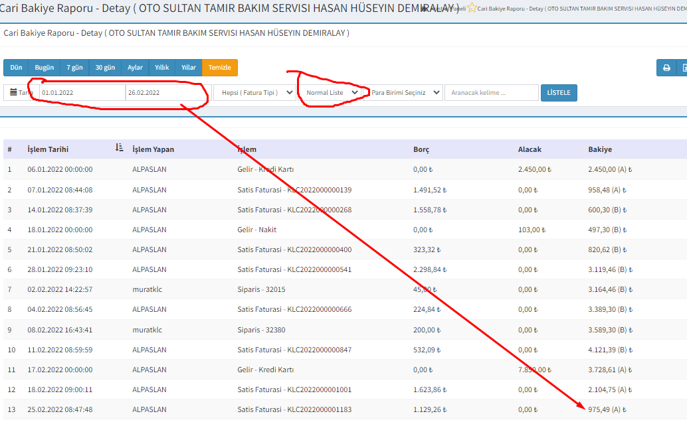Click the print icon button
Viewport: 687px width, 426px height.
[666, 68]
